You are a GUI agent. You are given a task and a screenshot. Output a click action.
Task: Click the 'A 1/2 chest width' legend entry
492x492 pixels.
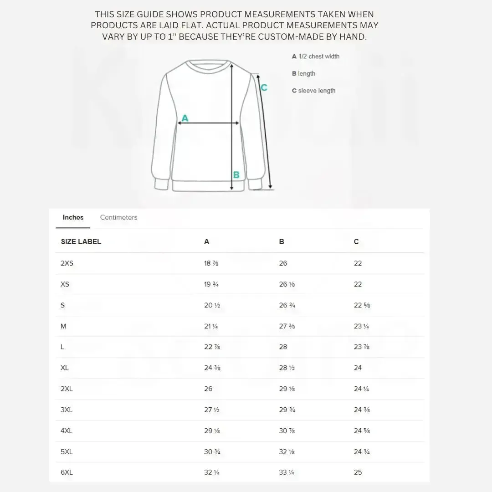[316, 56]
